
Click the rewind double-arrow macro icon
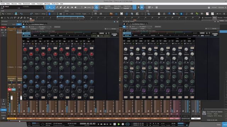pos(192,14)
